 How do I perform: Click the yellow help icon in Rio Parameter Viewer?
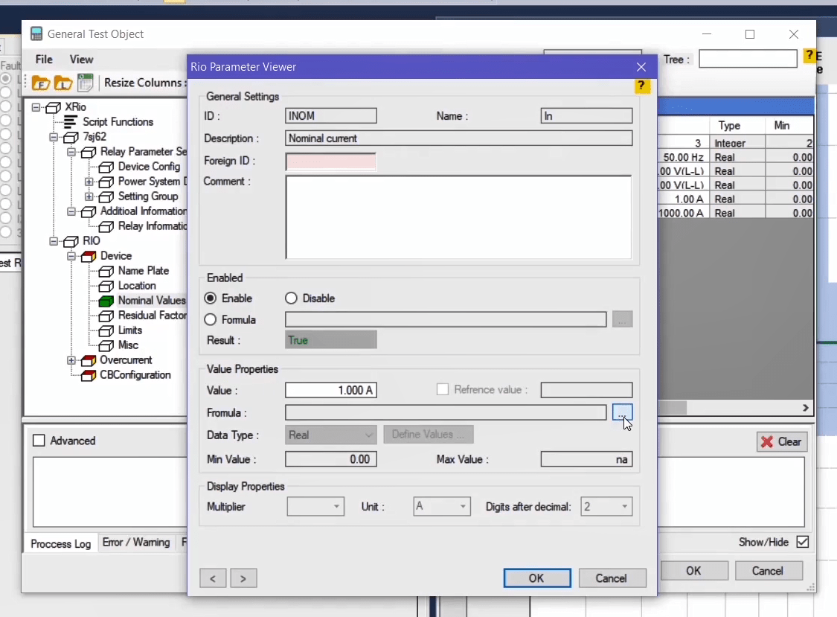pyautogui.click(x=641, y=86)
